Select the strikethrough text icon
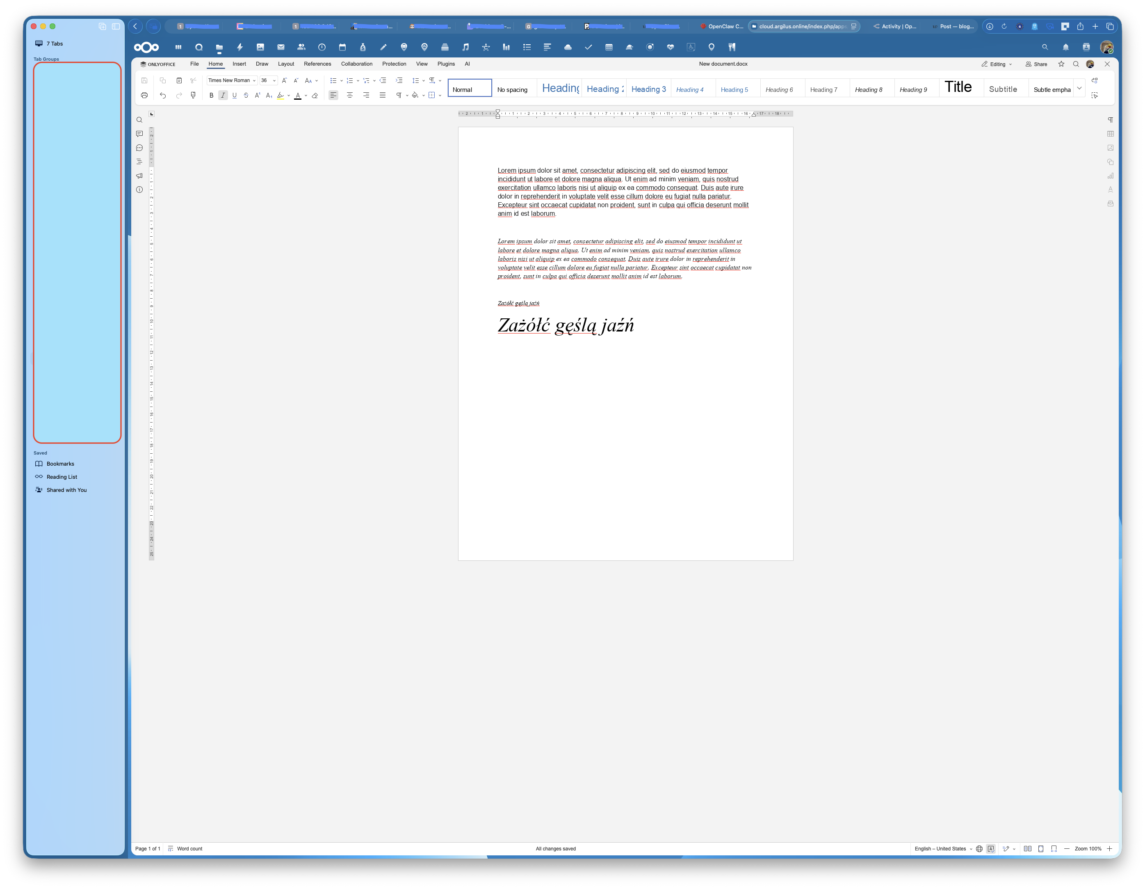 pyautogui.click(x=246, y=96)
